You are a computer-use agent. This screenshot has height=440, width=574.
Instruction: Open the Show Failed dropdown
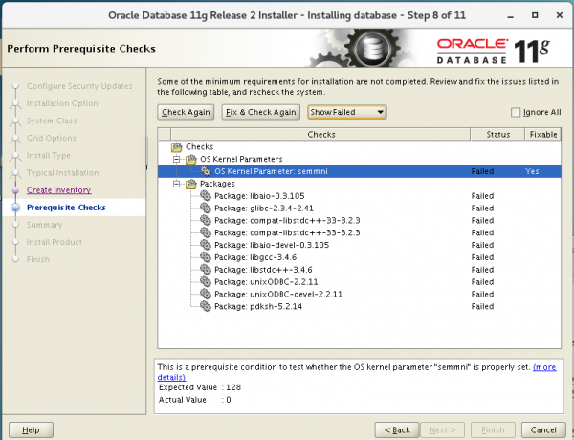click(346, 112)
